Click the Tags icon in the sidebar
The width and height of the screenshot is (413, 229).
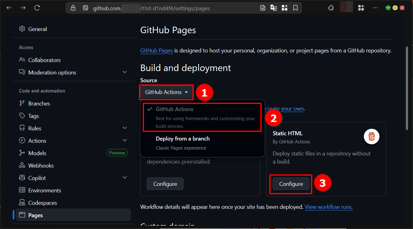[x=22, y=116]
